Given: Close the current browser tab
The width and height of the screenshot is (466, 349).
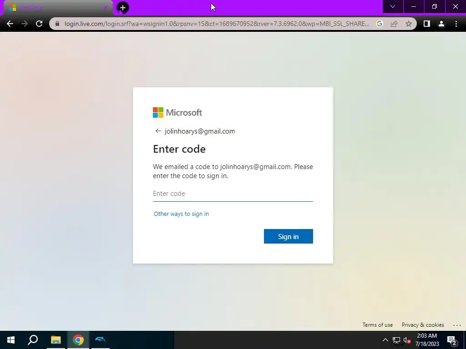Looking at the screenshot, I should 105,8.
